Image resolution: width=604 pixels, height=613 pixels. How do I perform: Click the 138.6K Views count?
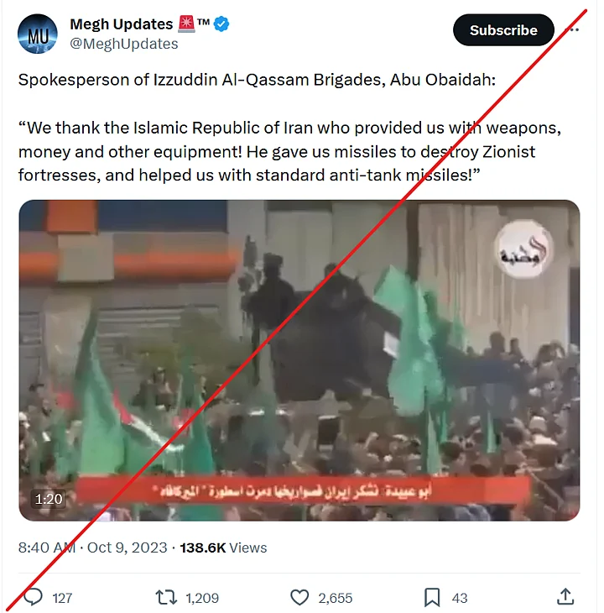point(223,548)
